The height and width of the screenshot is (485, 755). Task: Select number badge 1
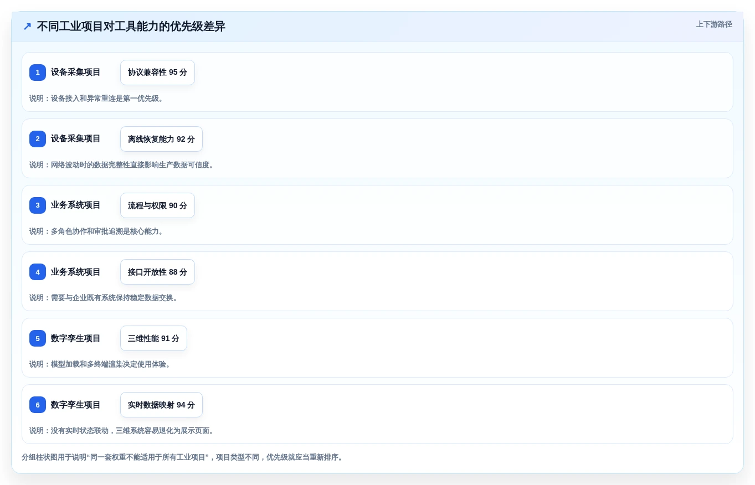[x=38, y=73]
